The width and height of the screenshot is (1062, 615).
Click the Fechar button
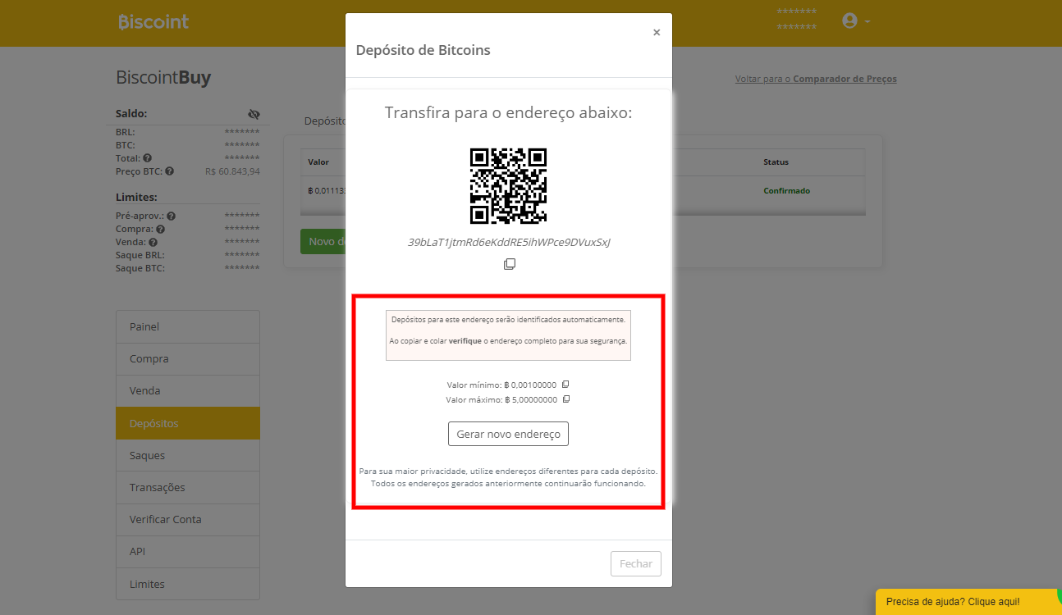coord(636,563)
